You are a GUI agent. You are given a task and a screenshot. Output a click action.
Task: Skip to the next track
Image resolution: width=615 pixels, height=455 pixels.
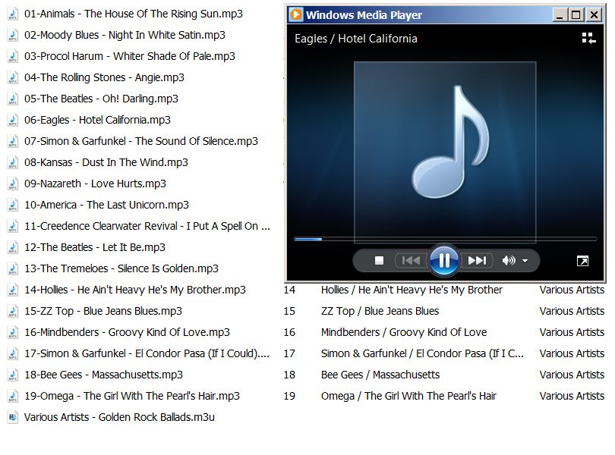click(x=477, y=261)
